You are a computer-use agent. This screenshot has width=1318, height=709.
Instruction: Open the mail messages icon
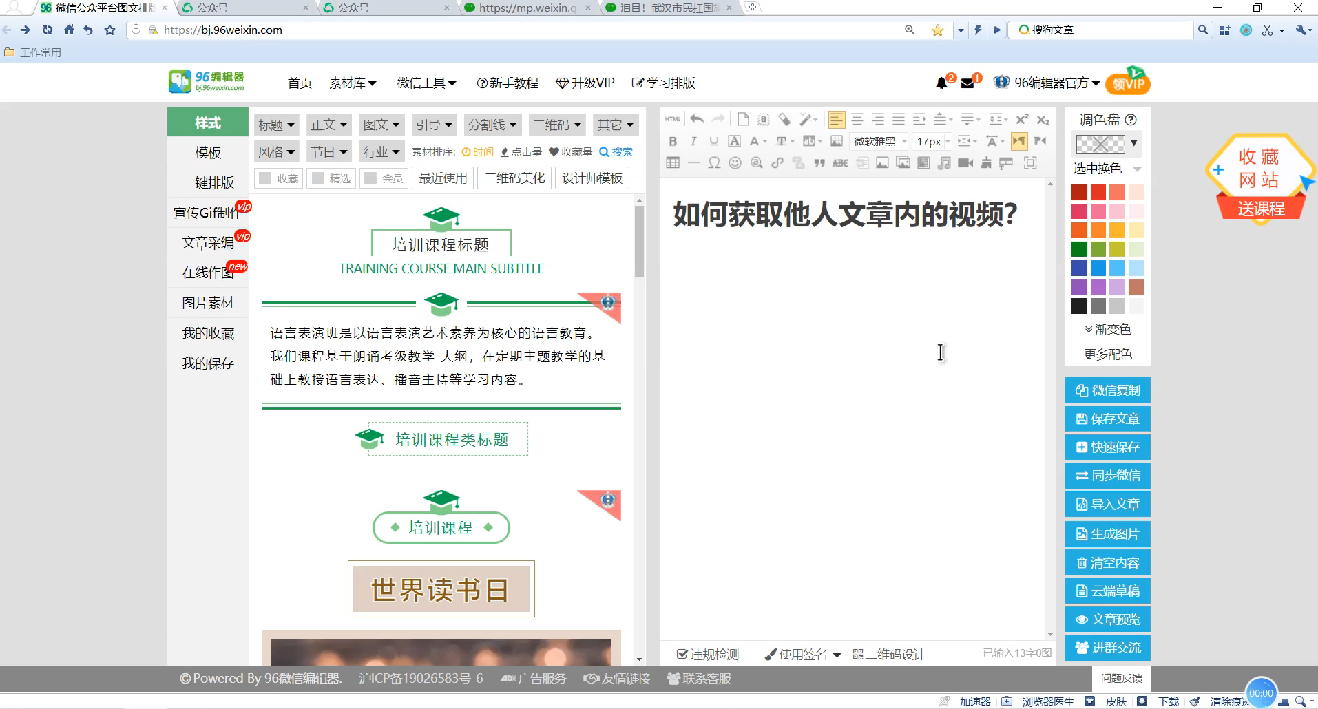(x=967, y=83)
